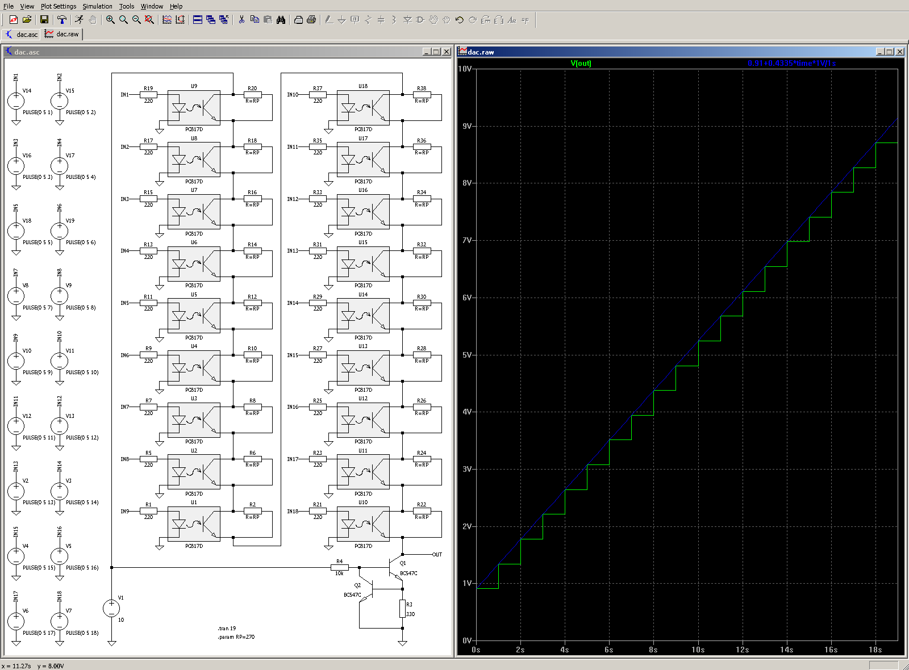Click the BC547C label of transistor Q1
Viewport: 909px width, 670px height.
408,573
